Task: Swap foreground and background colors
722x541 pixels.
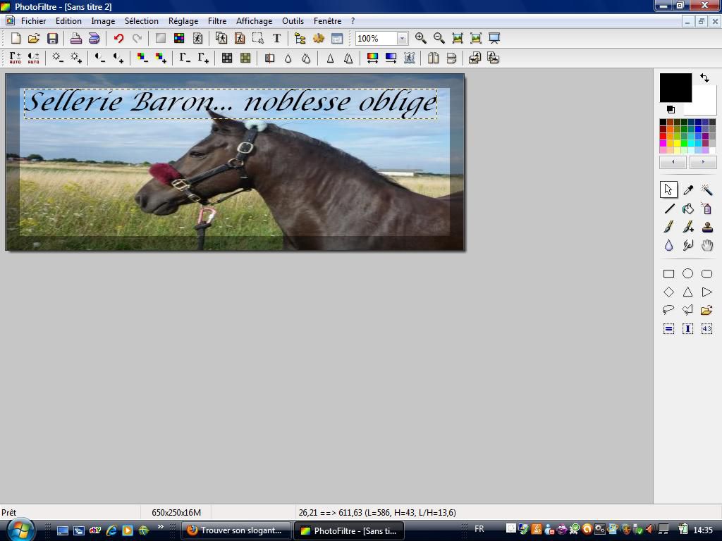Action: pyautogui.click(x=704, y=78)
